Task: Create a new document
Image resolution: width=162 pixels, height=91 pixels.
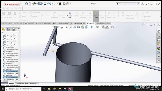Action: click(30, 4)
